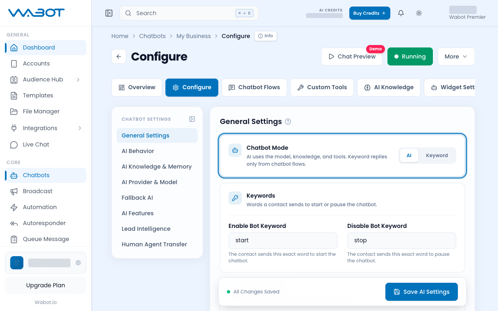The width and height of the screenshot is (498, 311).
Task: Click the back arrow beside Configure title
Action: [119, 56]
